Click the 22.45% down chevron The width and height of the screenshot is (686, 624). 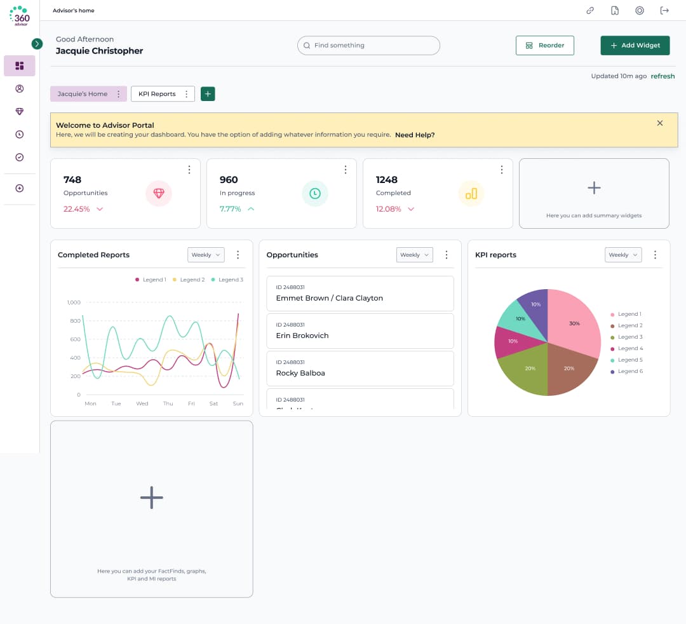(100, 209)
